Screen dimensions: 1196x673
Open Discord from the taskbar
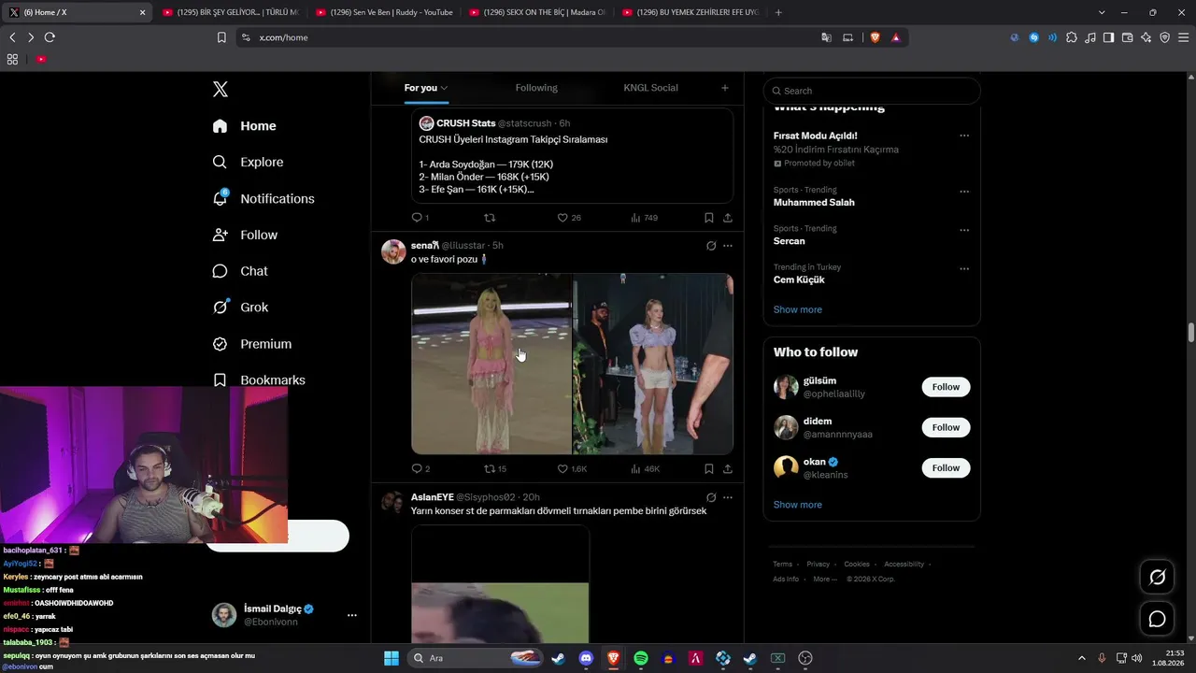[x=586, y=658]
